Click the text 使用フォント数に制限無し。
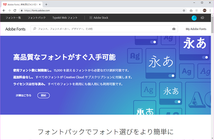This screenshot has width=214, height=140. pyautogui.click(x=32, y=70)
